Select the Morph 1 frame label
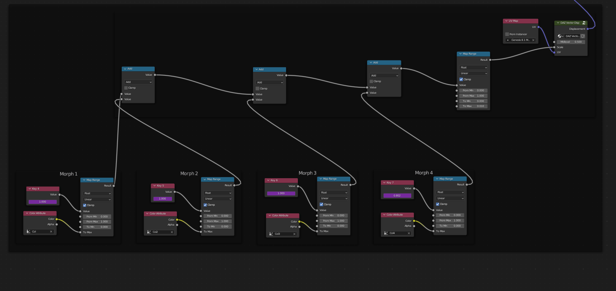Screen dimensions: 616x291 point(69,174)
